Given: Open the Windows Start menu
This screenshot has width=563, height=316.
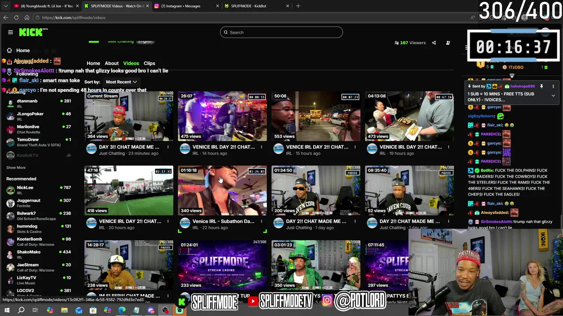Looking at the screenshot, I should click(x=7, y=310).
